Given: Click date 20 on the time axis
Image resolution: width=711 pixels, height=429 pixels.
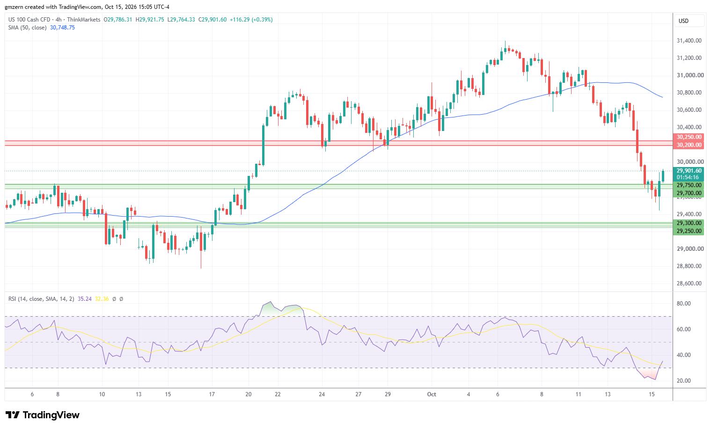Looking at the screenshot, I should (x=248, y=394).
